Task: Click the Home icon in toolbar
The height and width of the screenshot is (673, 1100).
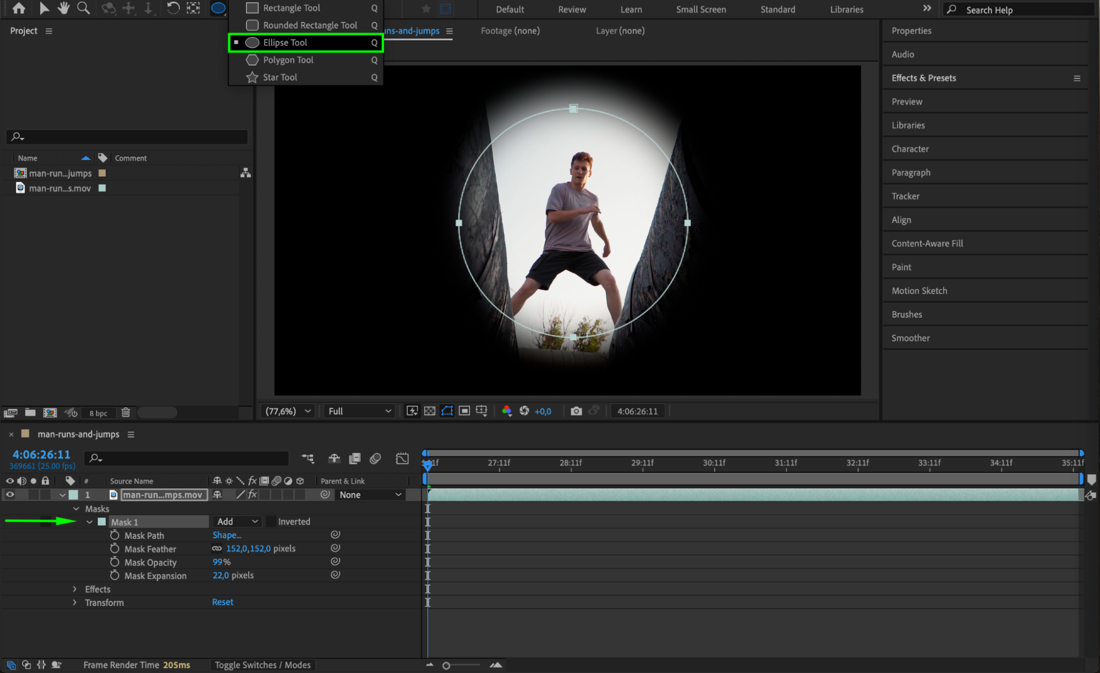Action: click(19, 8)
